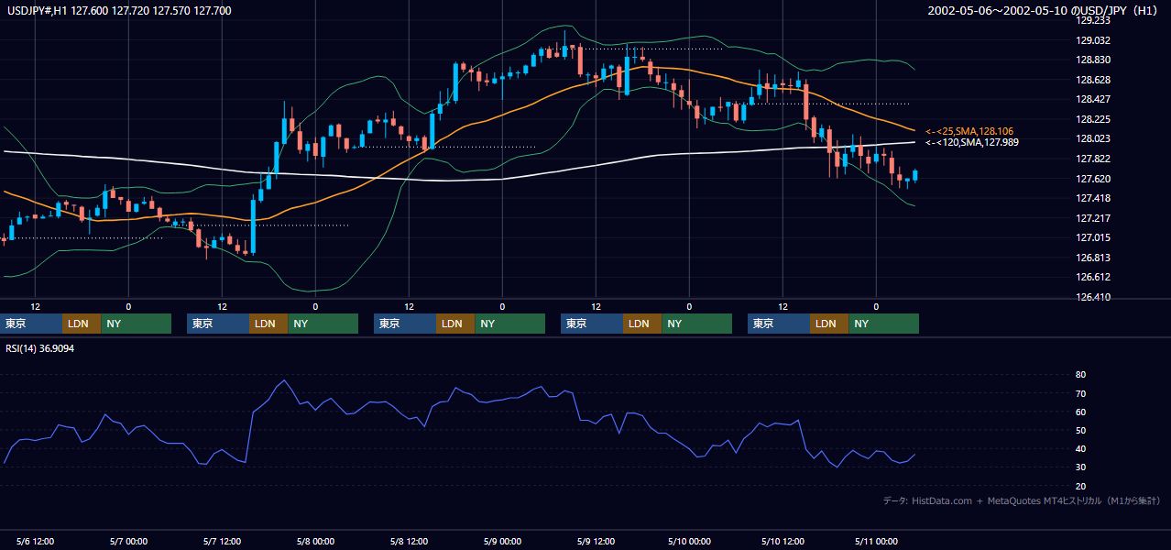Select the 128.225 price axis value

[x=1094, y=119]
